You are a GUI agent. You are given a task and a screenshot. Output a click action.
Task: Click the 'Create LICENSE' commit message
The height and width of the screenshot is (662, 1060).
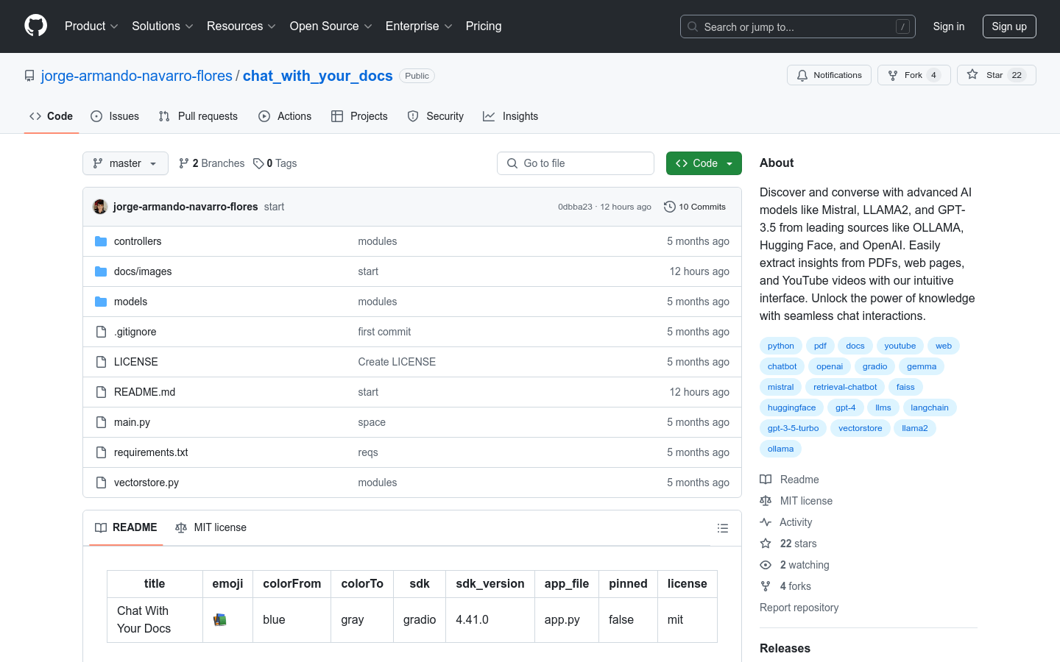397,362
